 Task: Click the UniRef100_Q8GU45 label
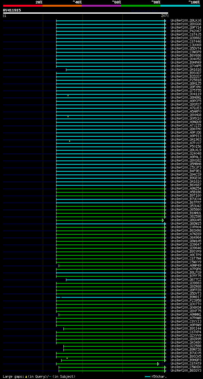(186, 220)
